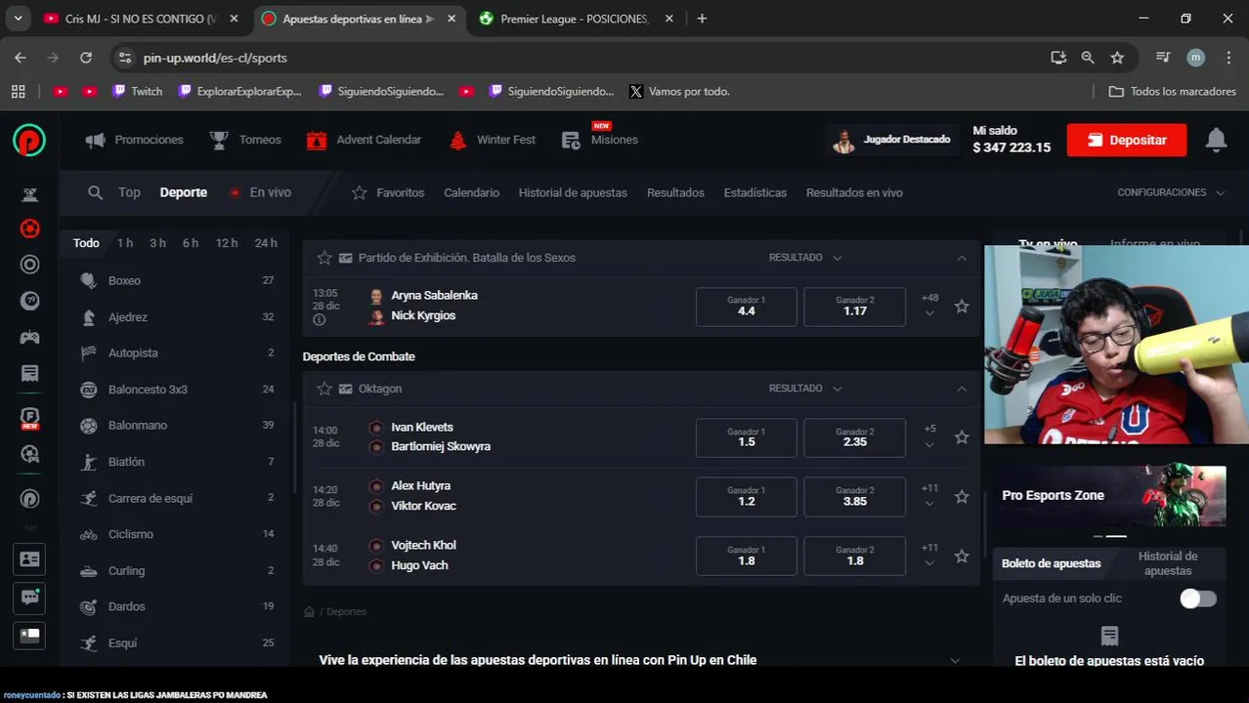1249x703 pixels.
Task: Select the 1 h time filter
Action: pos(125,243)
